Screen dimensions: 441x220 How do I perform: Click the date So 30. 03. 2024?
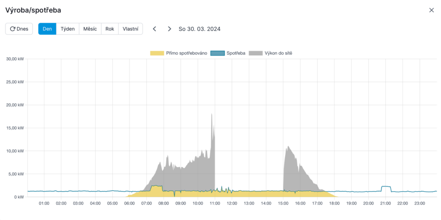199,29
